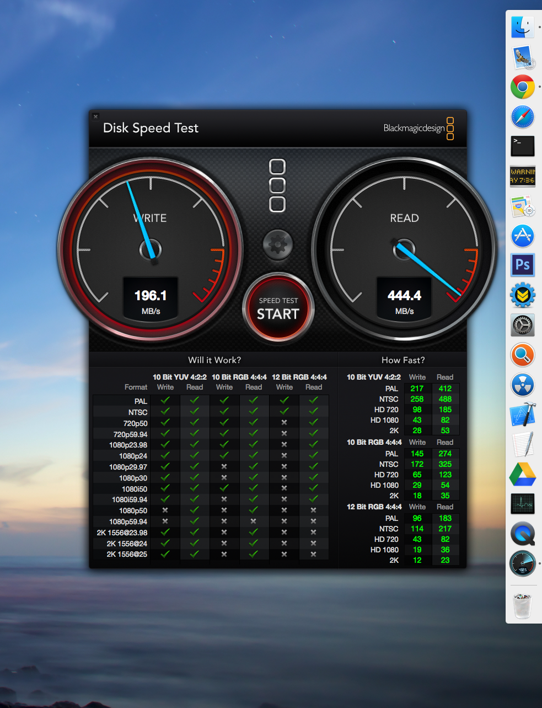Image resolution: width=542 pixels, height=708 pixels.
Task: Select the 720p59.94 format row label
Action: point(130,434)
